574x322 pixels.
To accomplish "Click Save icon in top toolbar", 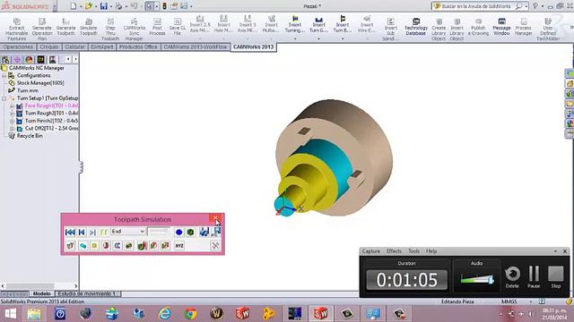I will tap(104, 6).
